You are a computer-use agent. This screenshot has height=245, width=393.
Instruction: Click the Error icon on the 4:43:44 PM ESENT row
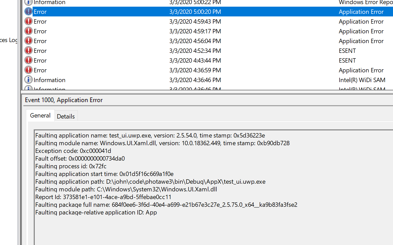(x=28, y=60)
